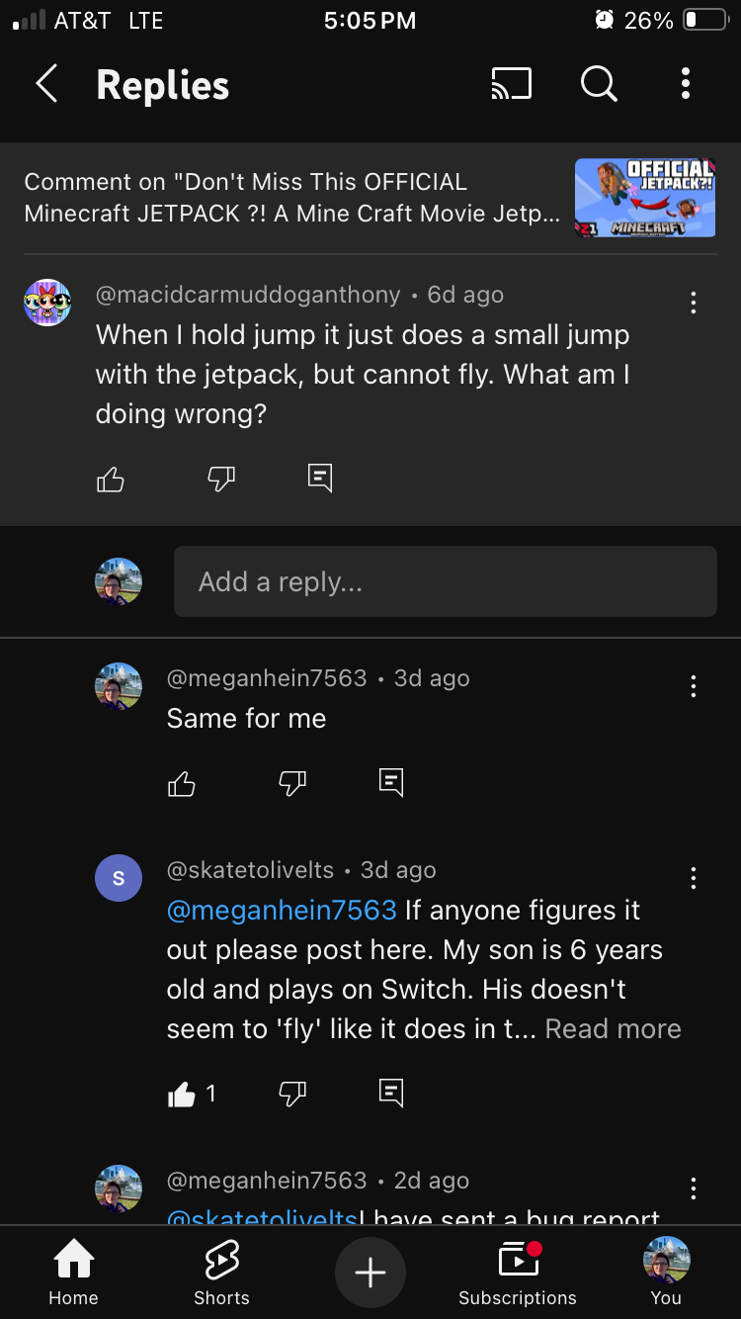Reply to @macidcarmuddoganthony's comment via reply icon

[x=320, y=479]
